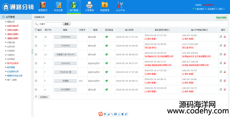Screen dimensions: 230x117
Task: Open 会员等级 in the sidebar tree
Action: 11,59
